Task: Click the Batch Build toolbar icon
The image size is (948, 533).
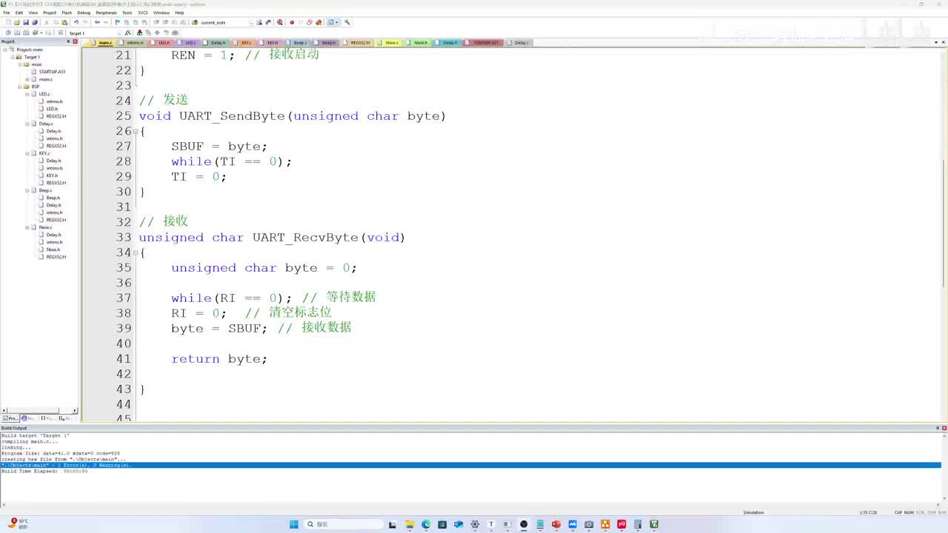Action: click(x=35, y=33)
